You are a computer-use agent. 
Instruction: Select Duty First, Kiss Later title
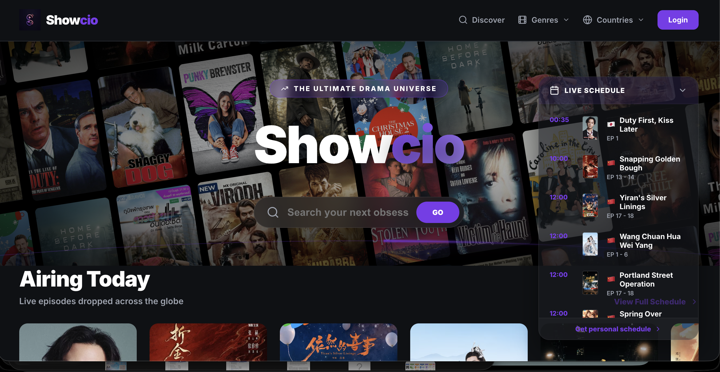(x=646, y=125)
